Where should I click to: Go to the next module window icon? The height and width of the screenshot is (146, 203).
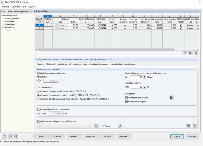pyautogui.click(x=16, y=136)
